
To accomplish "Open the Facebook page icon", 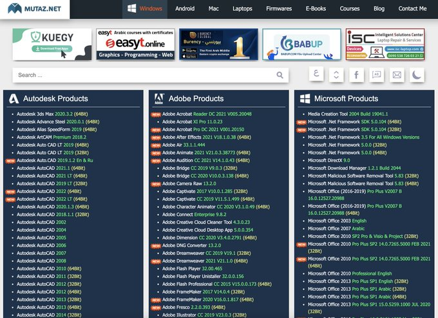I will [x=356, y=75].
